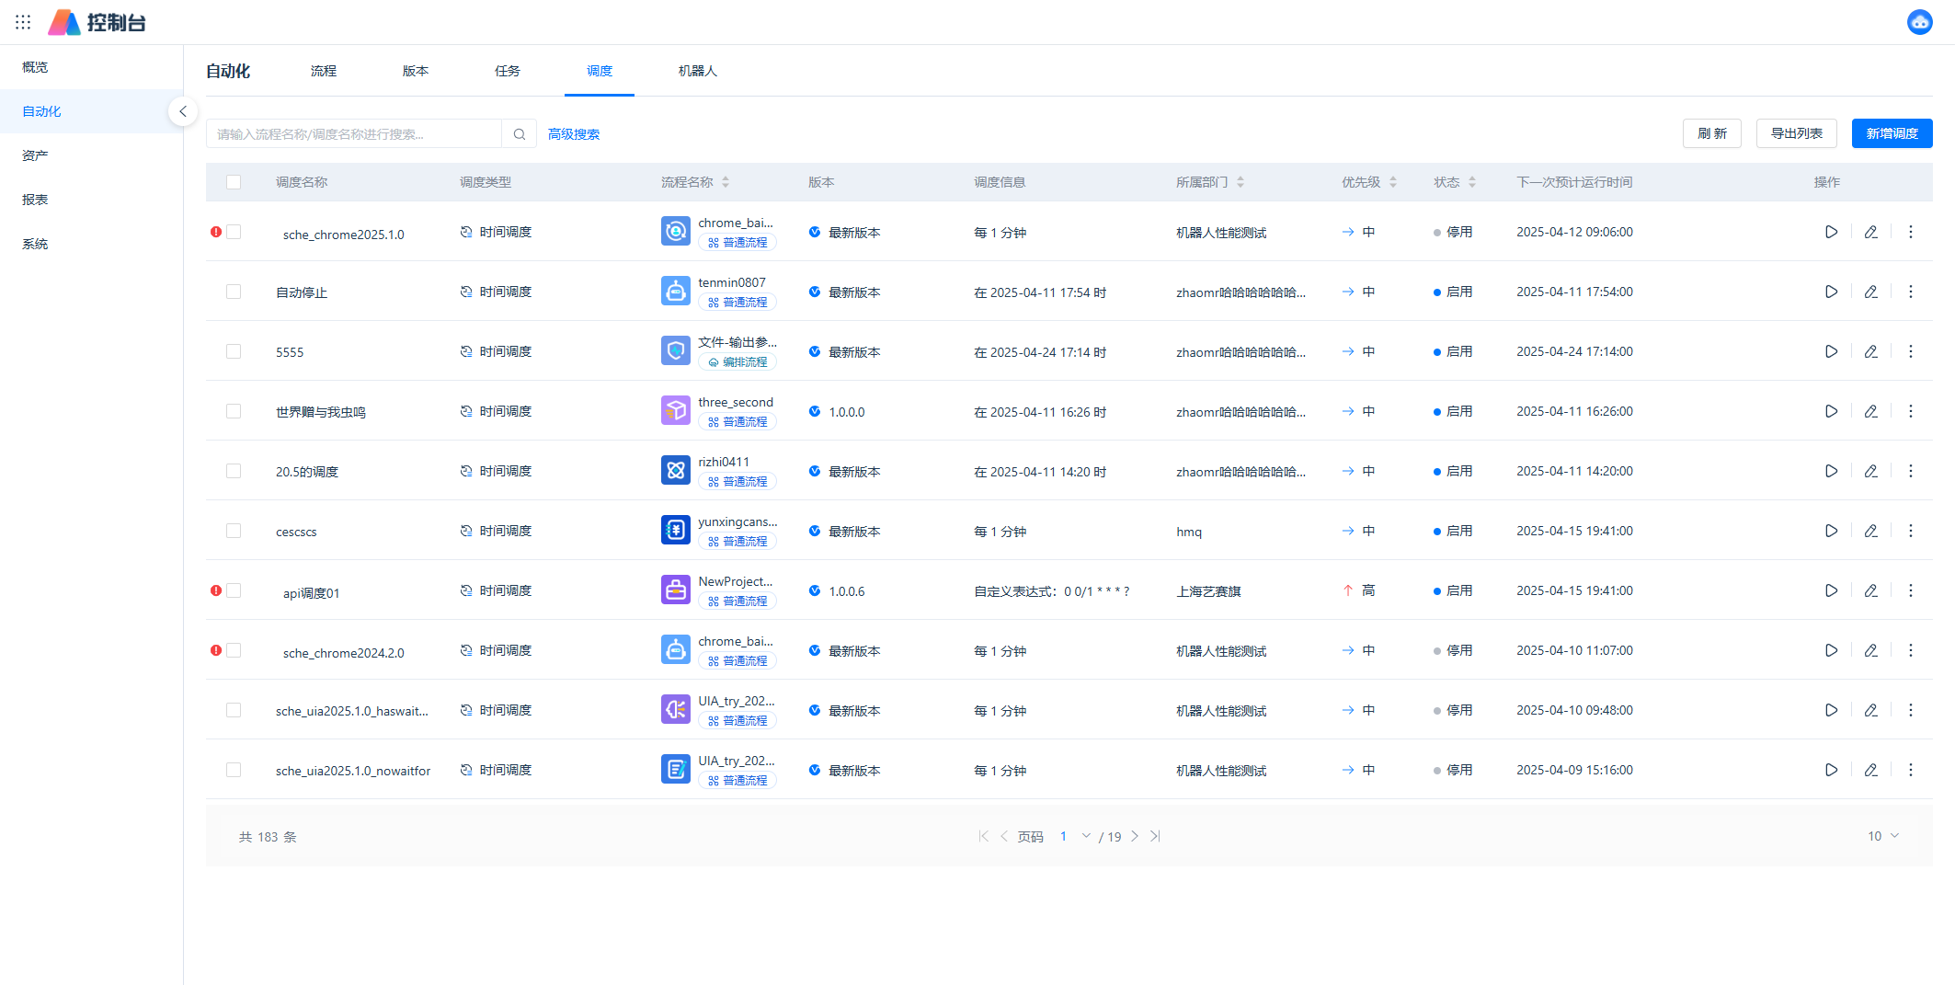
Task: Collapse the left sidebar with chevron
Action: pyautogui.click(x=183, y=111)
